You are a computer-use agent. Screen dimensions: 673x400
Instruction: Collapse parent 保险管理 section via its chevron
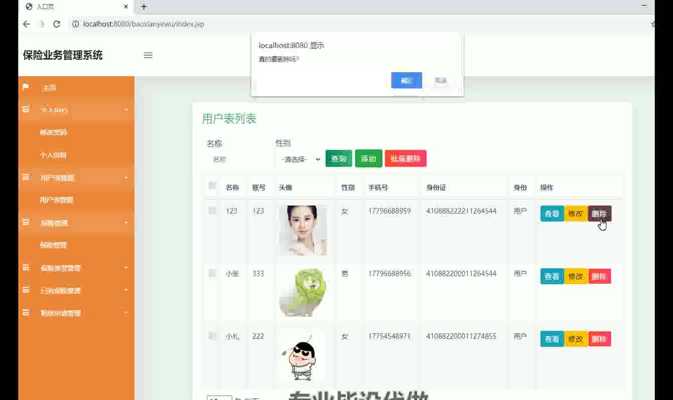tap(126, 223)
